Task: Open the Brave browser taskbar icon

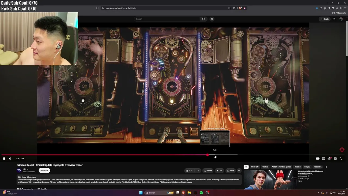Action: click(x=183, y=193)
